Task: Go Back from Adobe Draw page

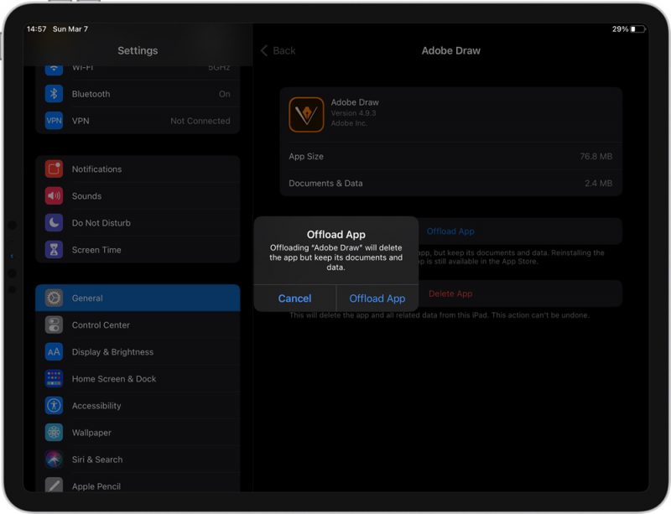Action: pos(278,51)
